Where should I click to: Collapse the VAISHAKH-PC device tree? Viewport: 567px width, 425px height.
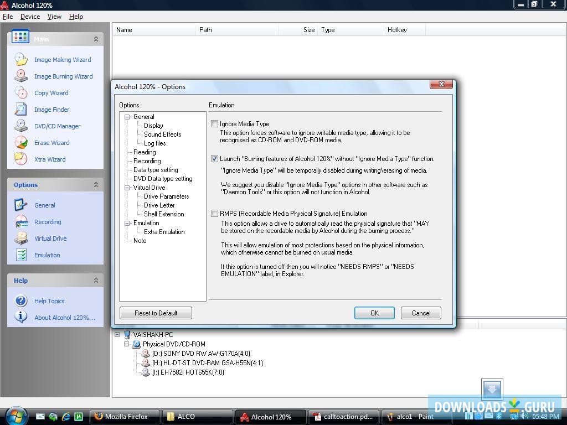[117, 335]
